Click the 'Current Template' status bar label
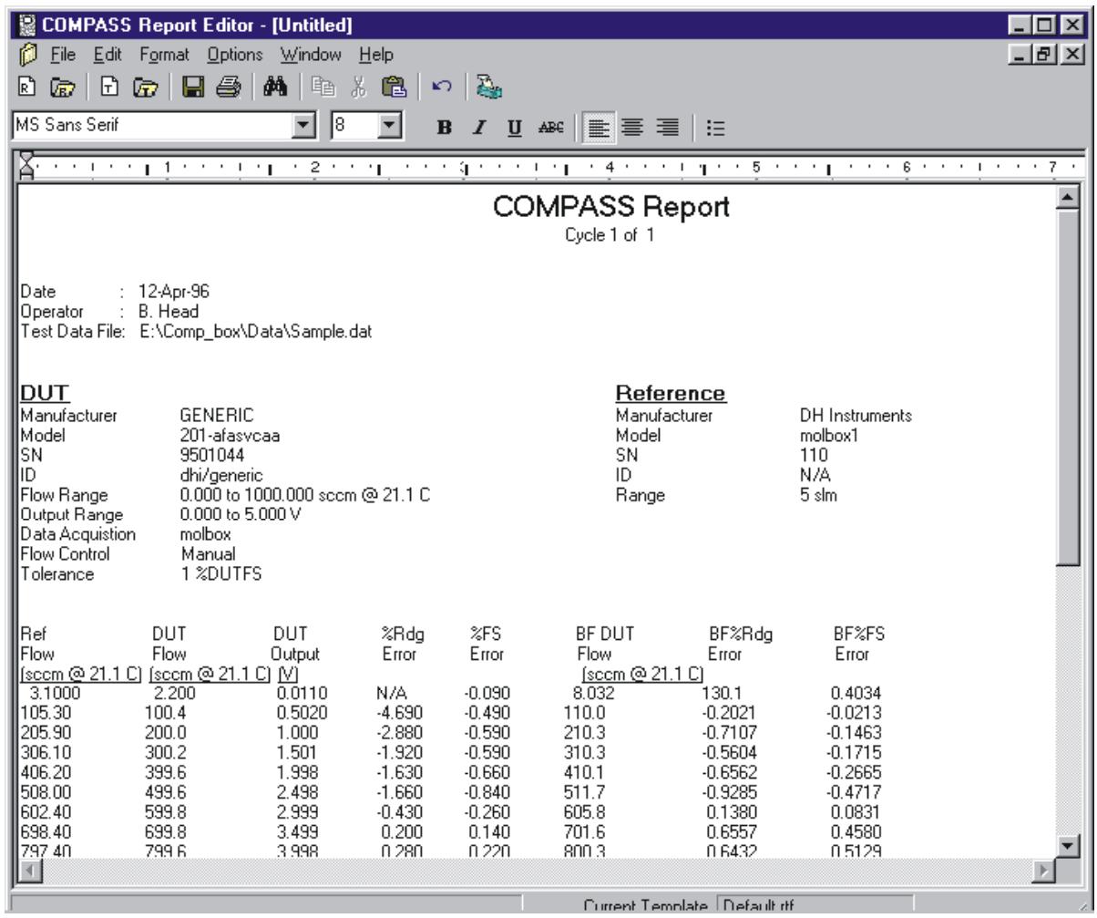This screenshot has height=918, width=1097. [x=646, y=906]
